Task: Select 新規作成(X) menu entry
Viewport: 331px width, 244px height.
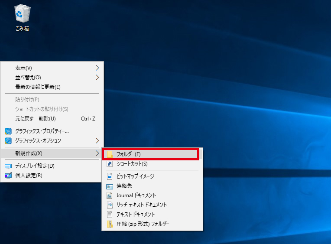Action: [x=52, y=153]
